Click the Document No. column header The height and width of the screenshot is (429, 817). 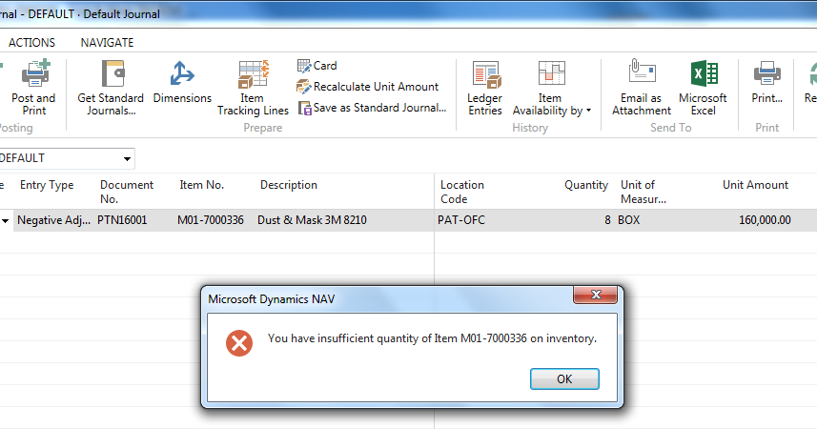click(127, 192)
